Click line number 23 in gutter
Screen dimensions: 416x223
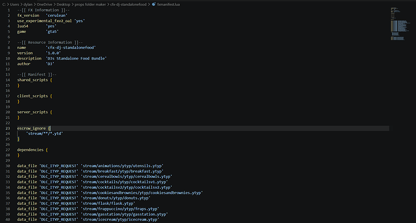pyautogui.click(x=8, y=128)
